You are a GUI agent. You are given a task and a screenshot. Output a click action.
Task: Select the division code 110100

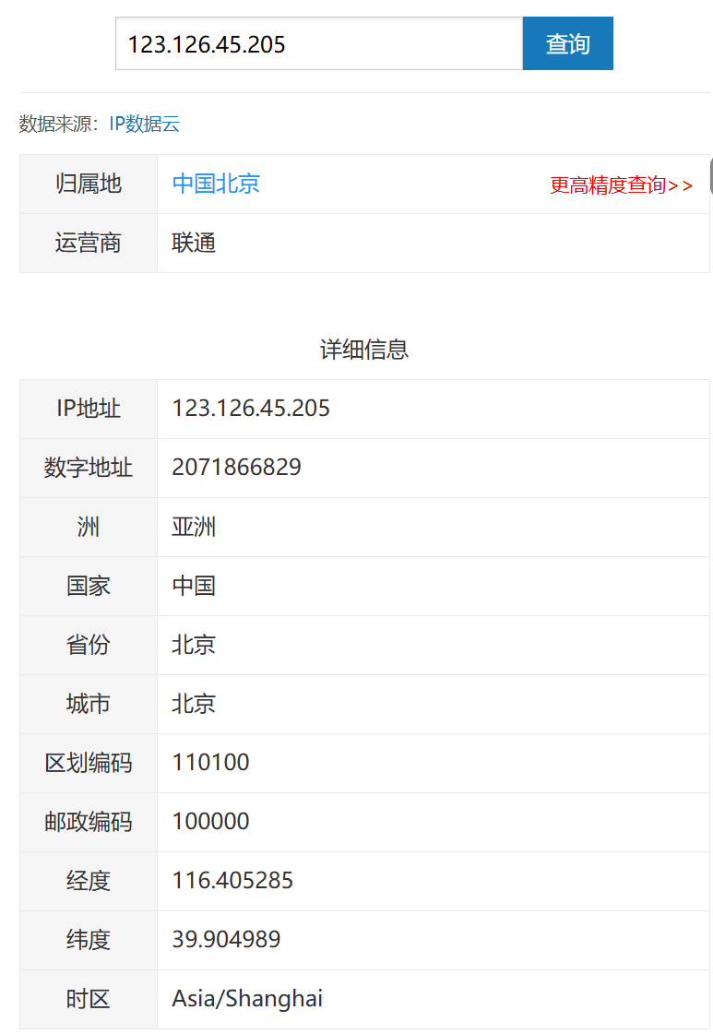coord(211,762)
